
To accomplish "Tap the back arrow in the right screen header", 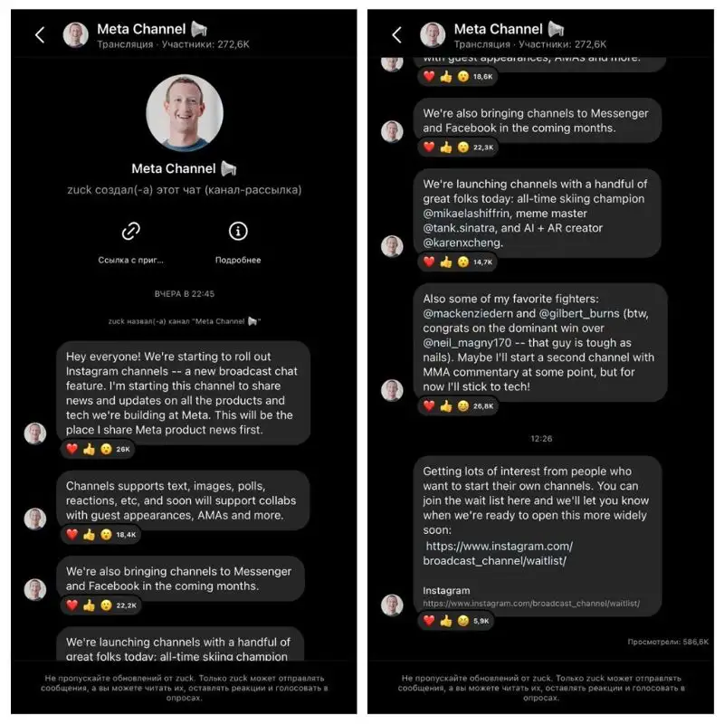I will point(397,35).
